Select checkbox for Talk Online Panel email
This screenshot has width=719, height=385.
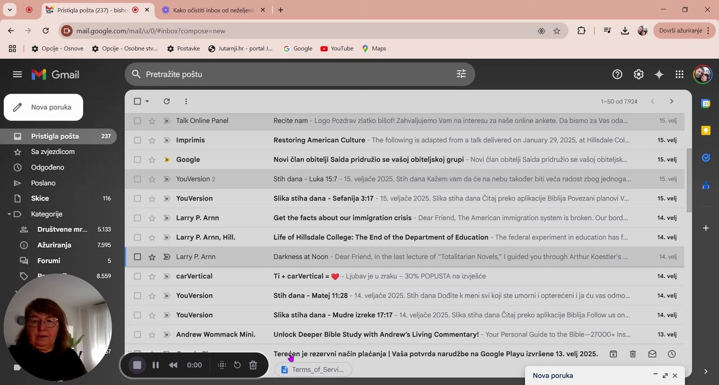[x=137, y=121]
